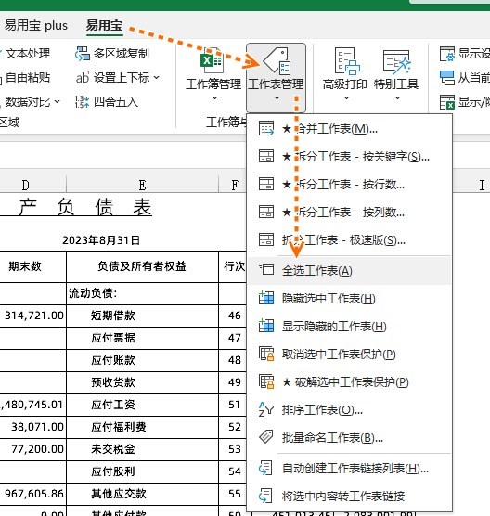
Task: Click the 自动创建工作表链接列表 icon
Action: click(266, 468)
